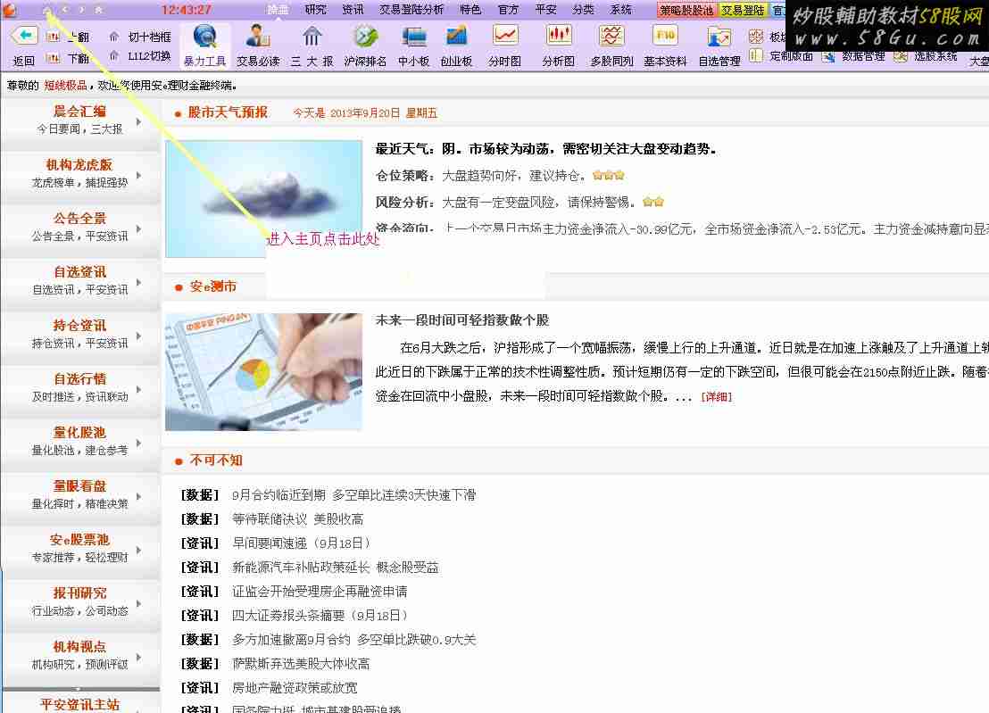Open news 等待联储决议 美股收高
The height and width of the screenshot is (713, 989).
[x=298, y=518]
